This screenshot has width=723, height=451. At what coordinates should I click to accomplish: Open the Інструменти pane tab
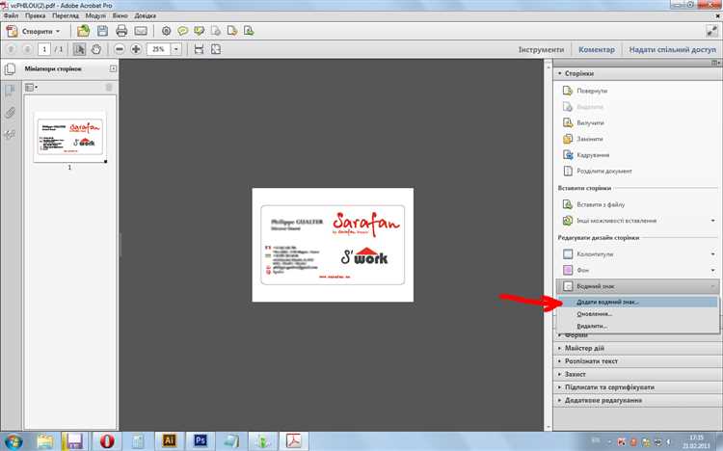pyautogui.click(x=541, y=49)
